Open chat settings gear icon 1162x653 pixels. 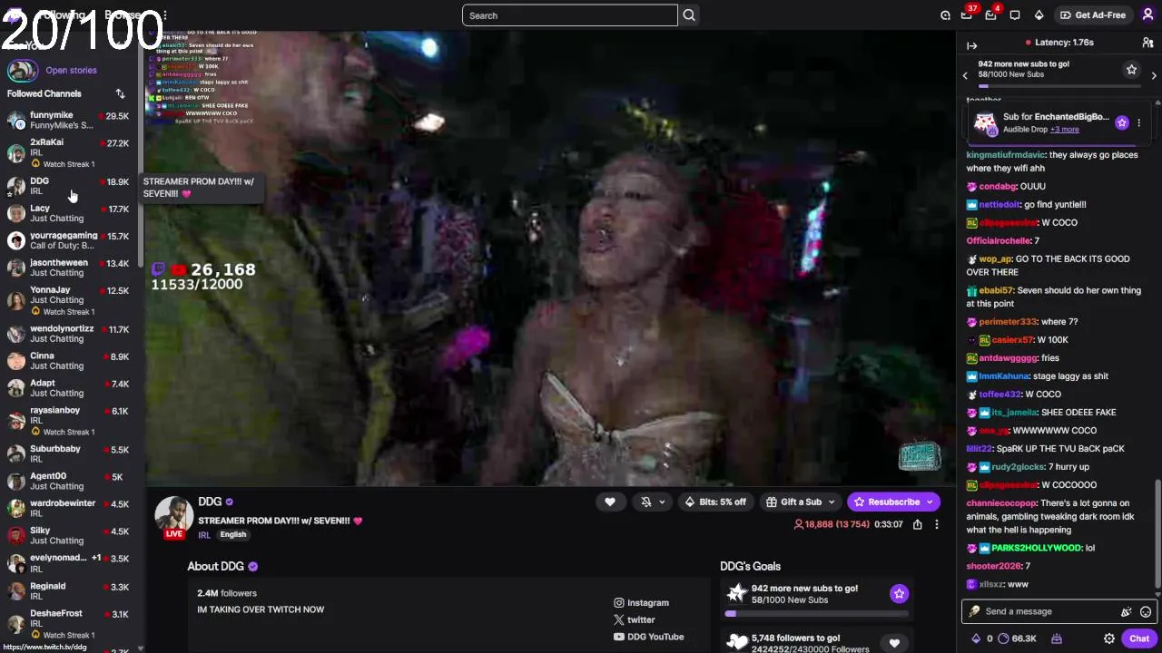(x=1109, y=638)
